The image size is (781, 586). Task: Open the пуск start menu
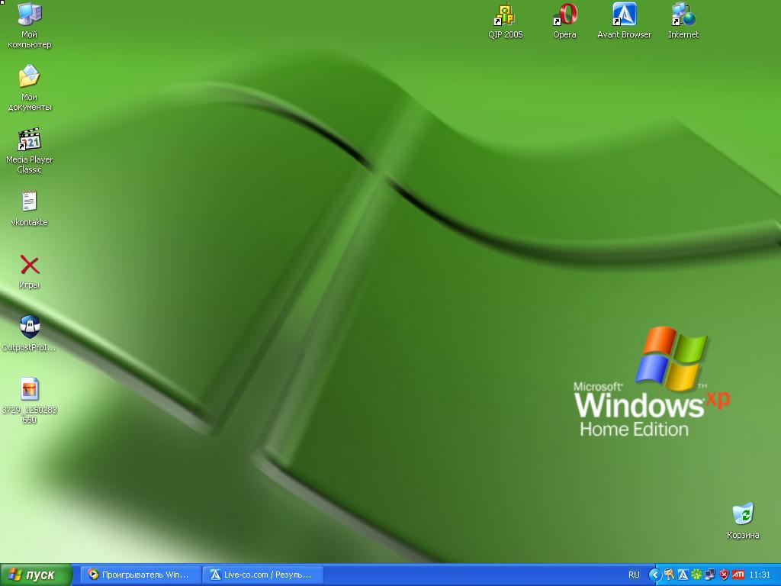point(37,575)
